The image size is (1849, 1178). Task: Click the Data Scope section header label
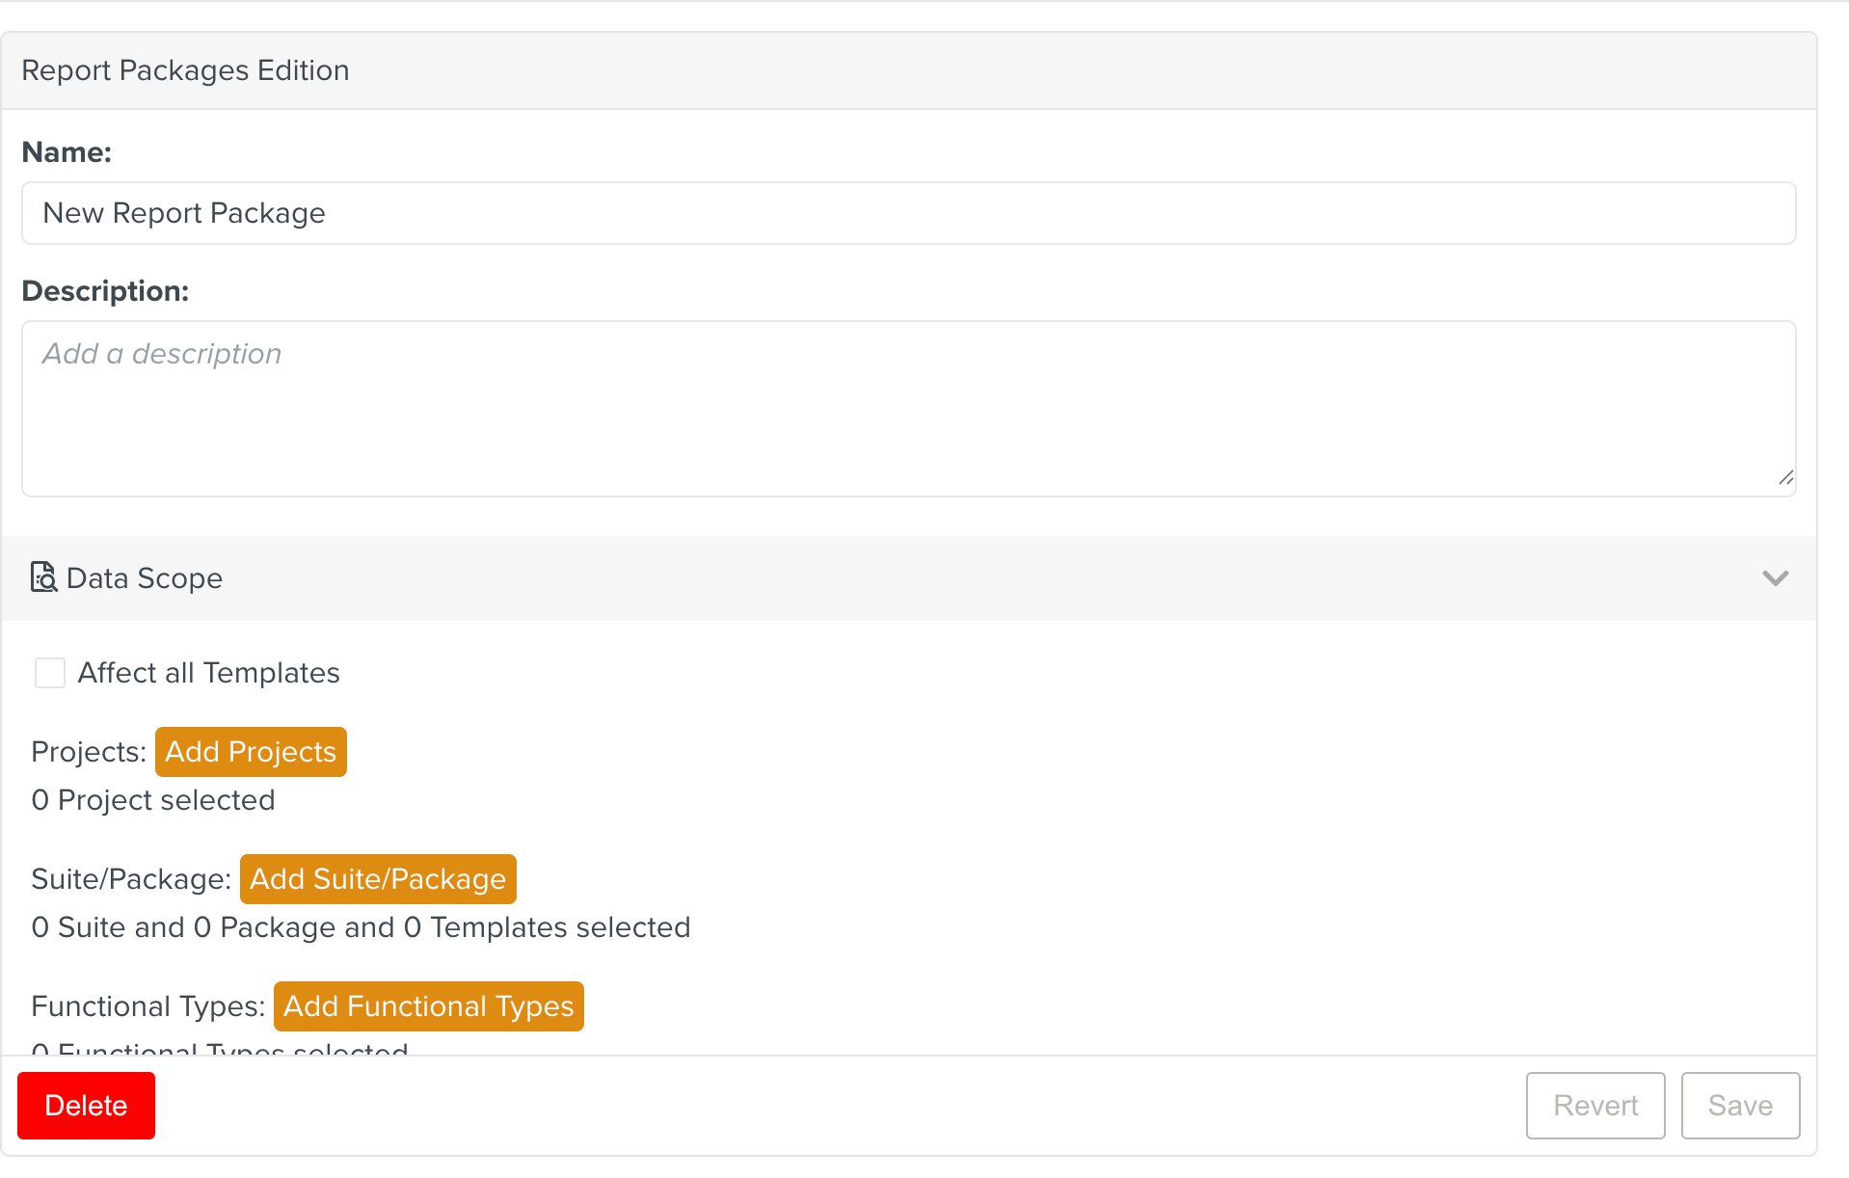pyautogui.click(x=145, y=578)
